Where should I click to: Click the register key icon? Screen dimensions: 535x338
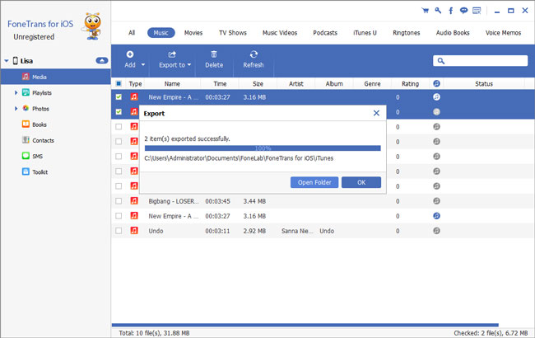point(438,11)
